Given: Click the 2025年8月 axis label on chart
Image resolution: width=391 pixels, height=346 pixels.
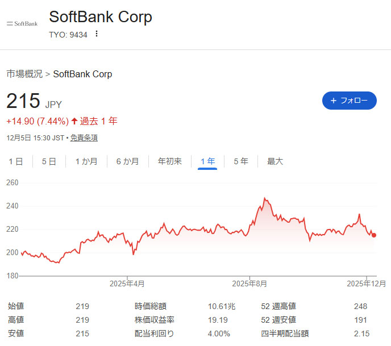Looking at the screenshot, I should (249, 283).
